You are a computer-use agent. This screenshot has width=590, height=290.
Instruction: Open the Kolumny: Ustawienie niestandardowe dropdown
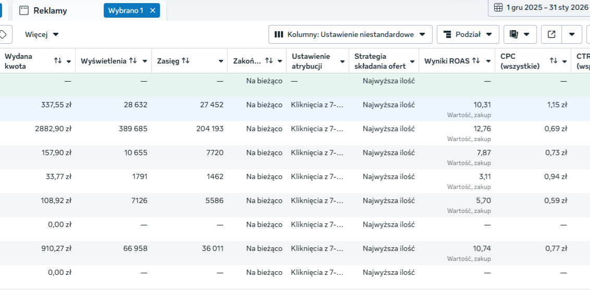tap(350, 34)
